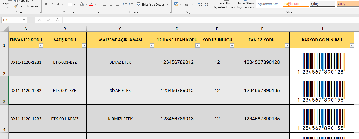Apply accounting number format
Image resolution: width=359 pixels, height=139 pixels.
click(x=176, y=4)
